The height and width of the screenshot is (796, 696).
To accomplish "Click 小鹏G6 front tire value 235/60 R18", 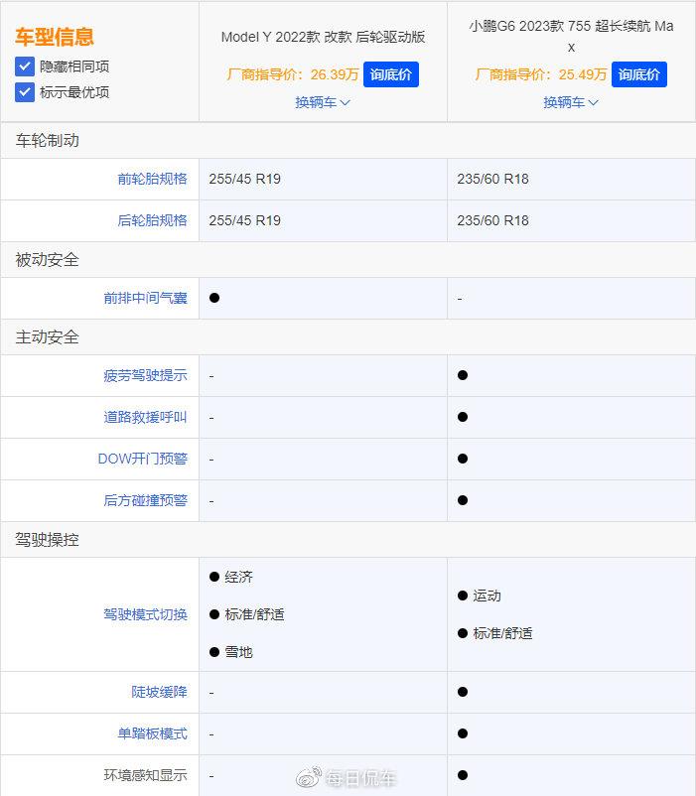I will (492, 179).
